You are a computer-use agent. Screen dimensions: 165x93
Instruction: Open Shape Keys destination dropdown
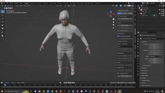127,44
